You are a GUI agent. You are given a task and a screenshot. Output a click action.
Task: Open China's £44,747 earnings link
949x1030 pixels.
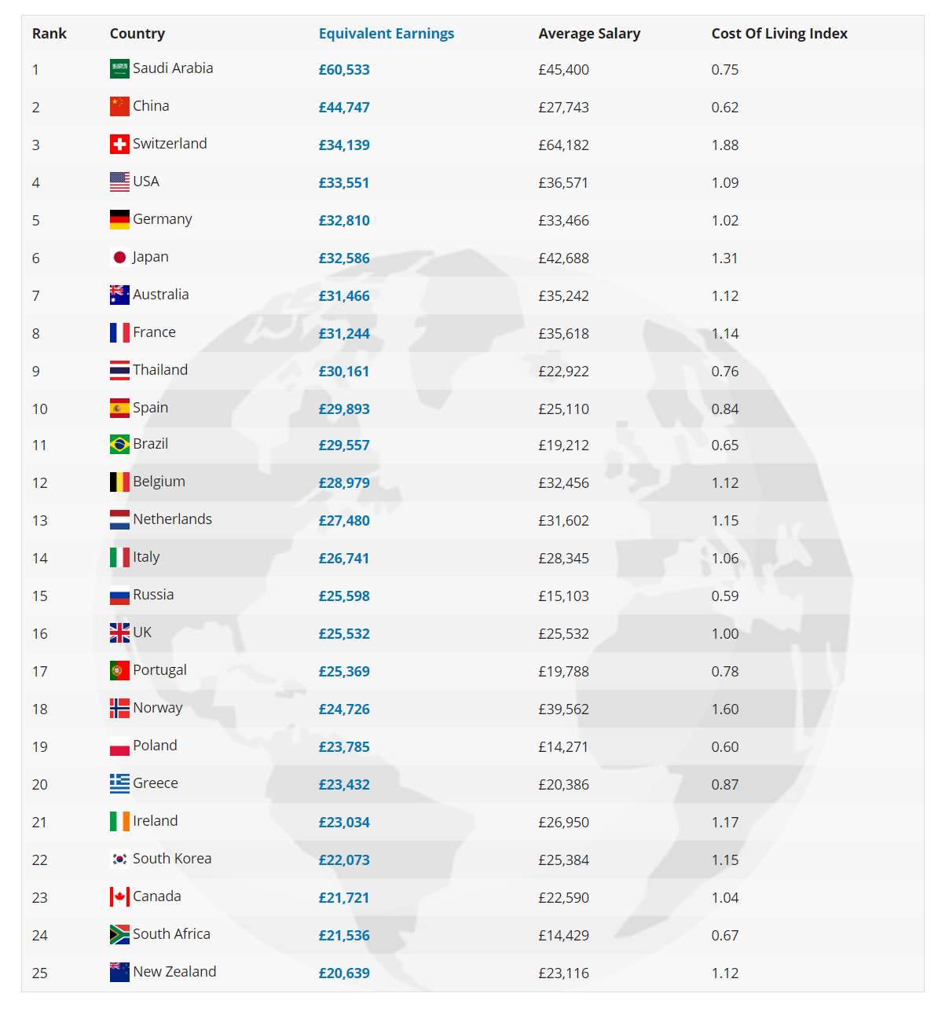(344, 108)
